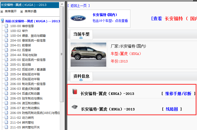Open 205-00 驱动系统一般信息
The image size is (197, 130).
(28, 60)
